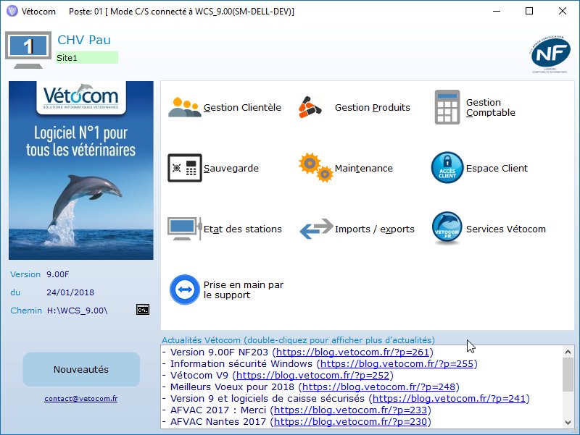Image resolution: width=580 pixels, height=435 pixels.
Task: Close the Vétocom window
Action: (x=563, y=11)
